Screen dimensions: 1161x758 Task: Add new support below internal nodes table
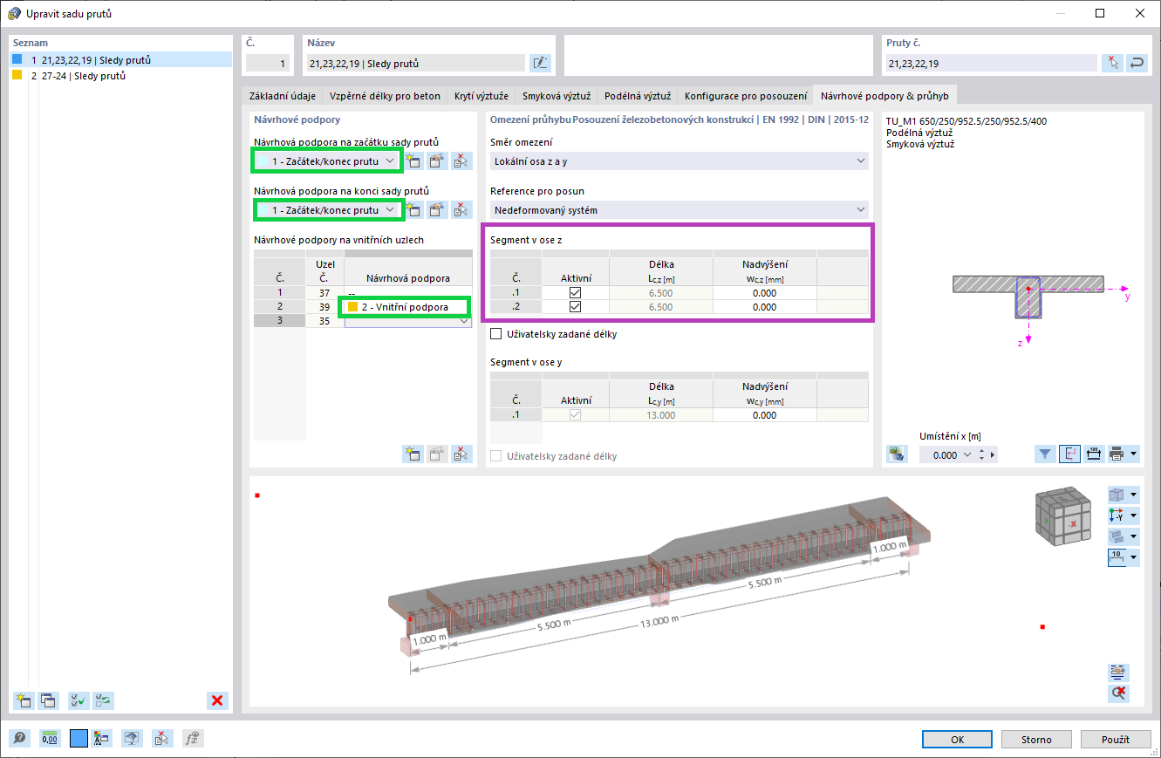(413, 454)
